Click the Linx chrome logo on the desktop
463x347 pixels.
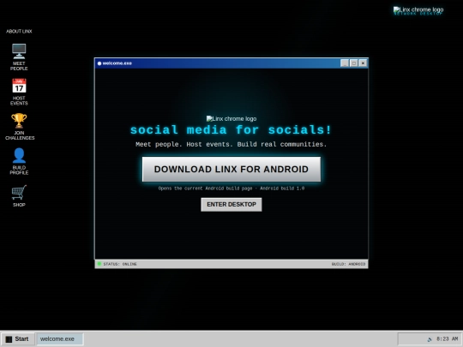click(418, 10)
